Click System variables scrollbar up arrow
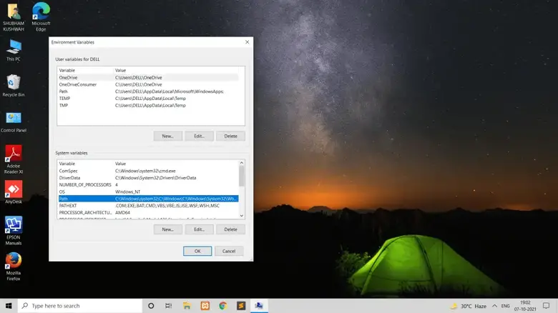Image resolution: width=558 pixels, height=313 pixels. point(242,163)
